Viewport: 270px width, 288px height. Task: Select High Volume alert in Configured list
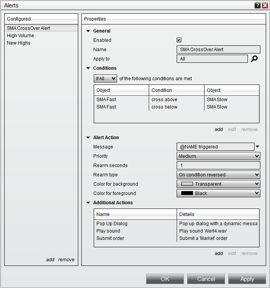[x=21, y=36]
